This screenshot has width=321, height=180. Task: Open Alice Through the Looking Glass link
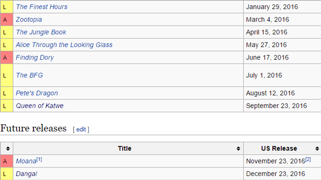[x=64, y=45]
